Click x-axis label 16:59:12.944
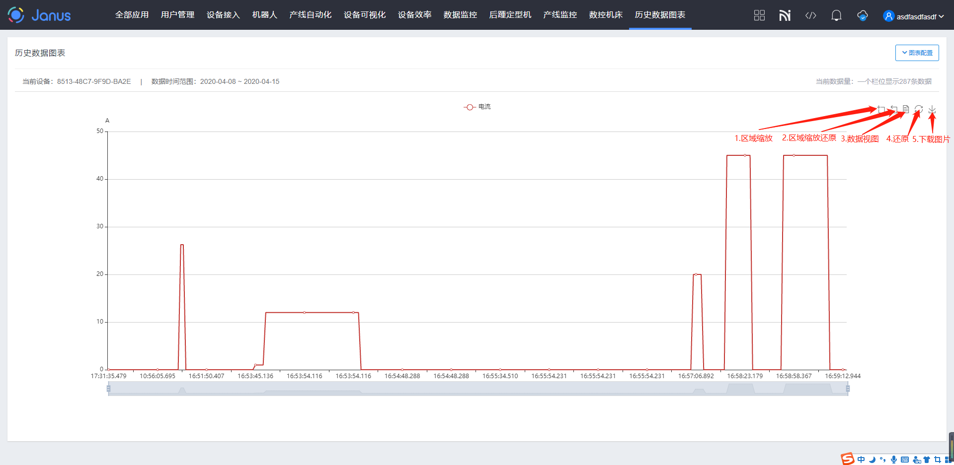 coord(843,376)
